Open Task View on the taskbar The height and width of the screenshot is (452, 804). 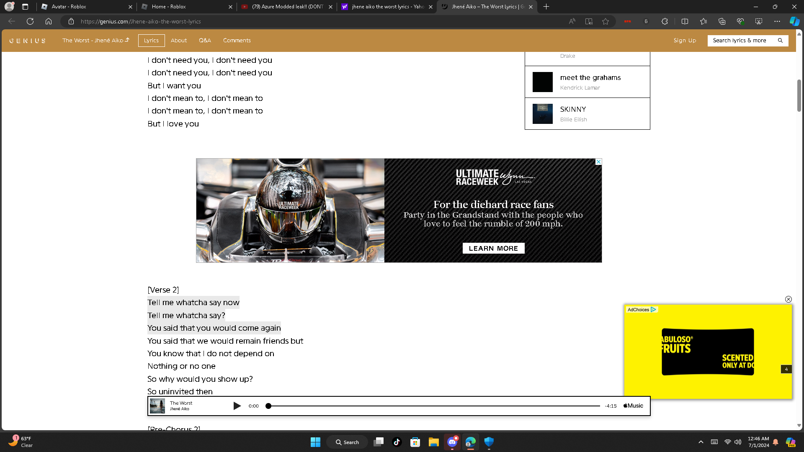point(379,442)
